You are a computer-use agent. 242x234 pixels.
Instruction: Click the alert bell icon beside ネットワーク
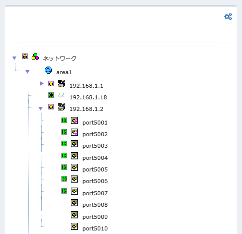pyautogui.click(x=25, y=56)
